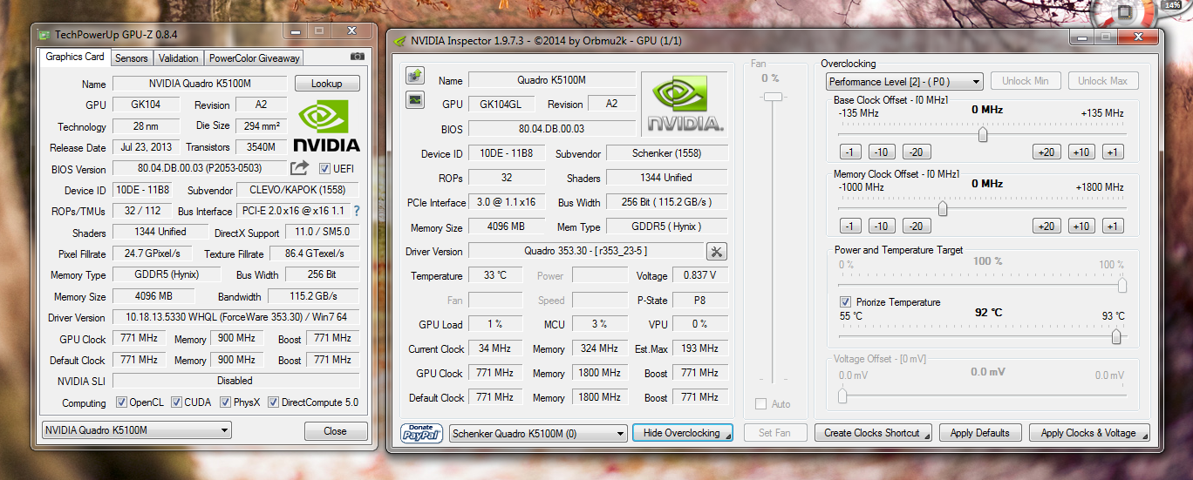1193x480 pixels.
Task: Click the Memory Clock Offset slider handle
Action: [x=943, y=208]
